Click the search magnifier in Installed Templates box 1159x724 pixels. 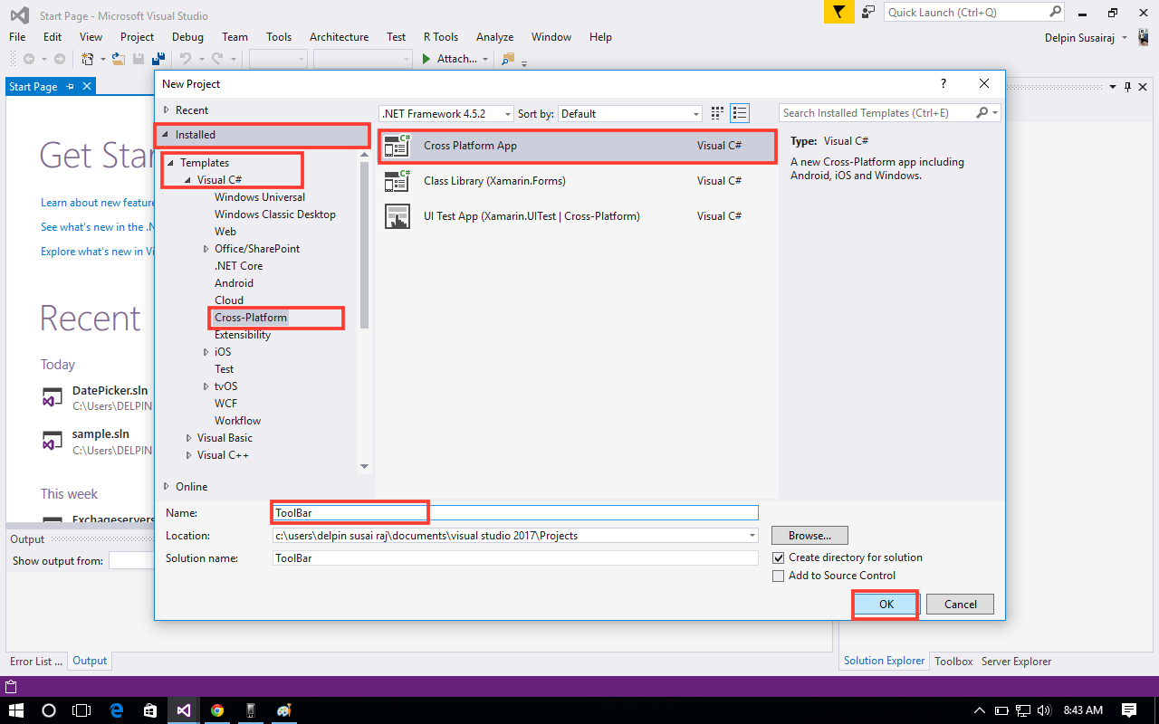pos(982,113)
